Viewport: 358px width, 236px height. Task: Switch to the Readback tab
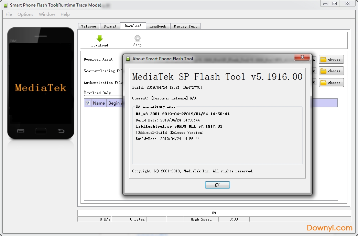[158, 26]
